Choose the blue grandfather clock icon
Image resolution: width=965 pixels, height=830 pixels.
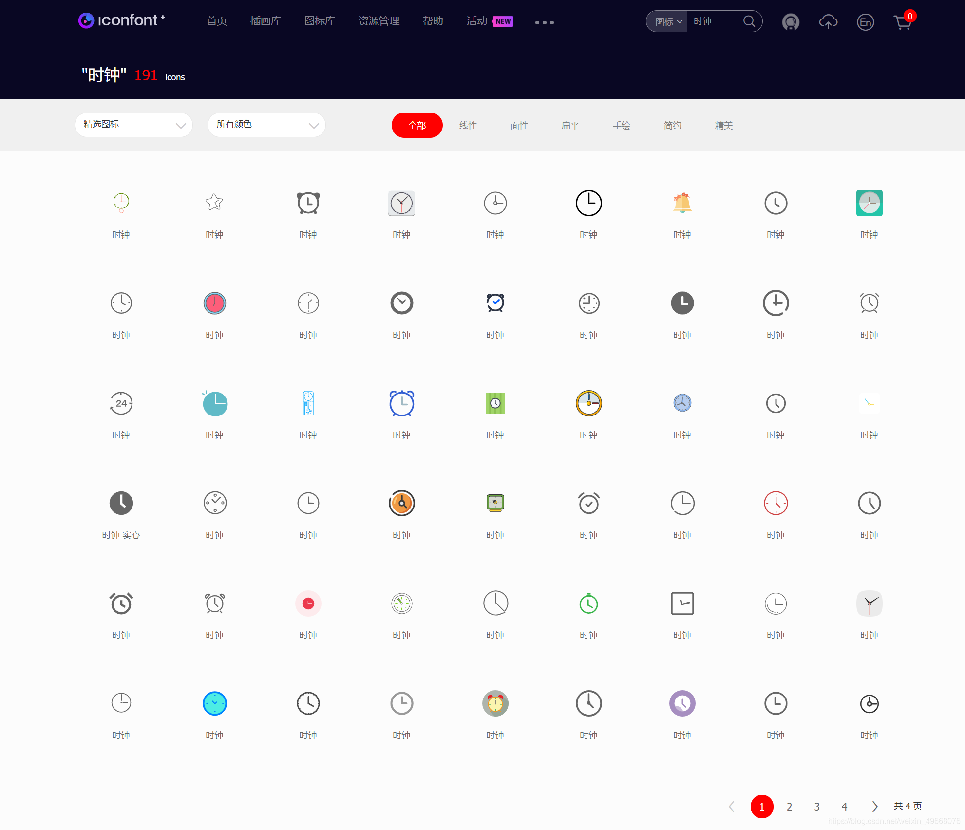click(x=308, y=403)
